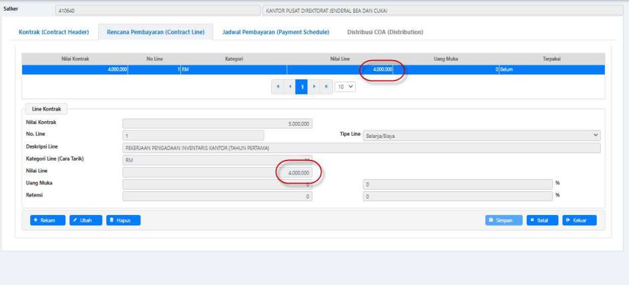
Task: Go to next page of table
Action: pos(314,87)
